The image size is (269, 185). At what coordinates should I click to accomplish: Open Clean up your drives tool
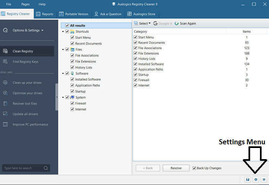coord(27,83)
